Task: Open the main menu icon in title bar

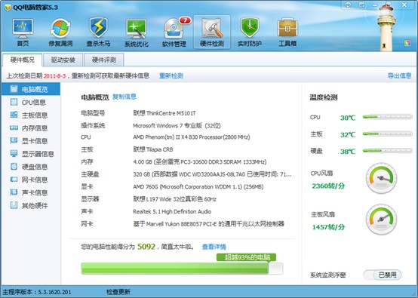Action: tap(361, 5)
